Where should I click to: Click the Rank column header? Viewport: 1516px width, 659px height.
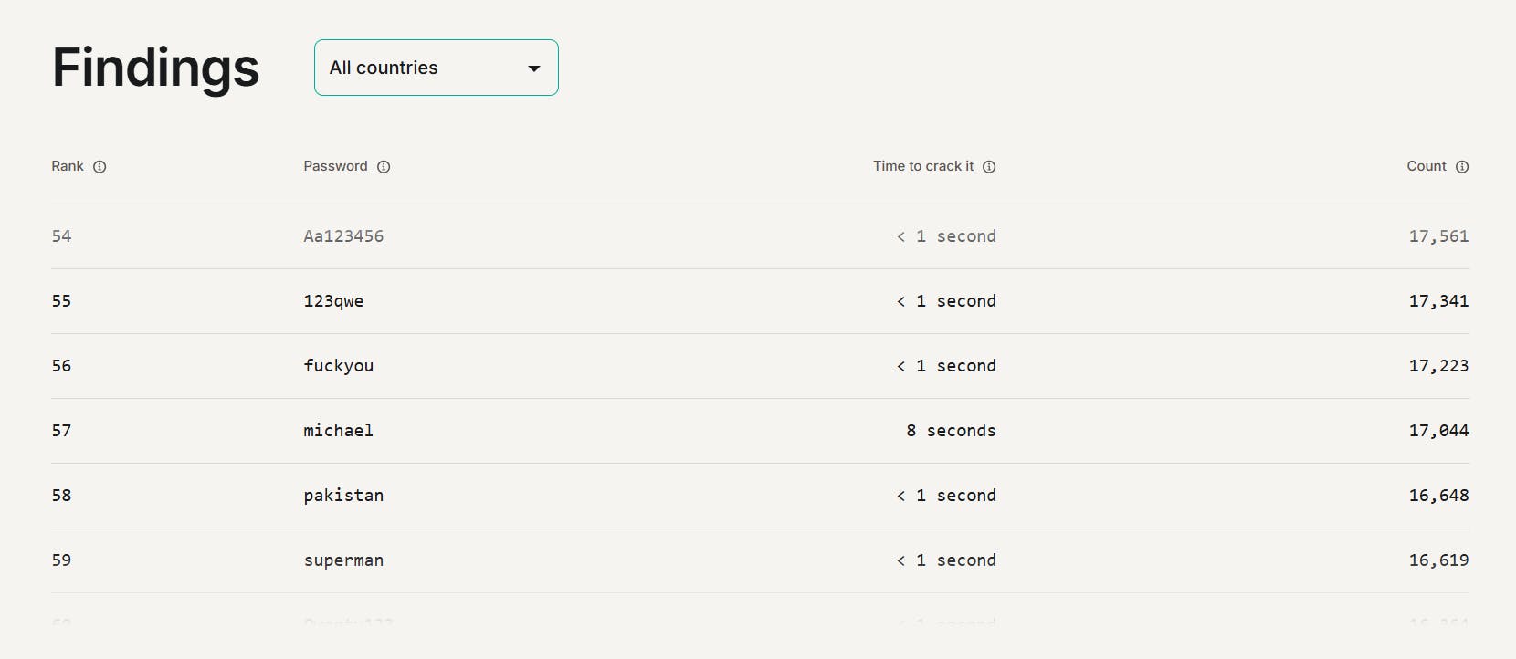click(68, 166)
